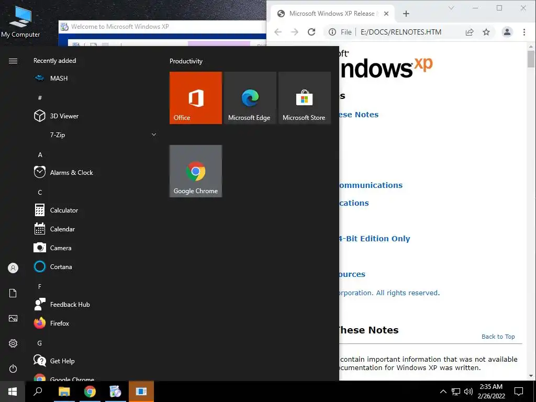The width and height of the screenshot is (536, 402).
Task: Open a new Chrome tab
Action: point(406,14)
